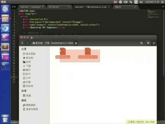Open Videos in the sidebar
The width and height of the screenshot is (165, 124).
coord(27,74)
